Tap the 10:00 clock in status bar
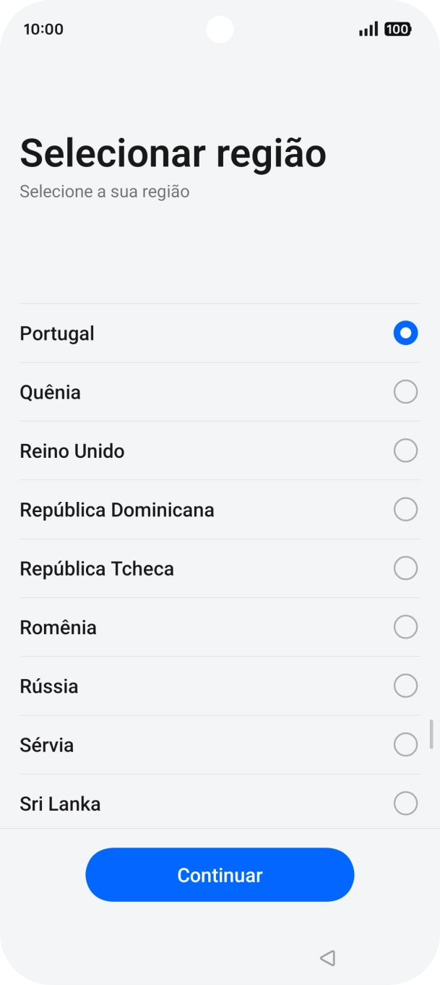The width and height of the screenshot is (440, 985). tap(40, 29)
